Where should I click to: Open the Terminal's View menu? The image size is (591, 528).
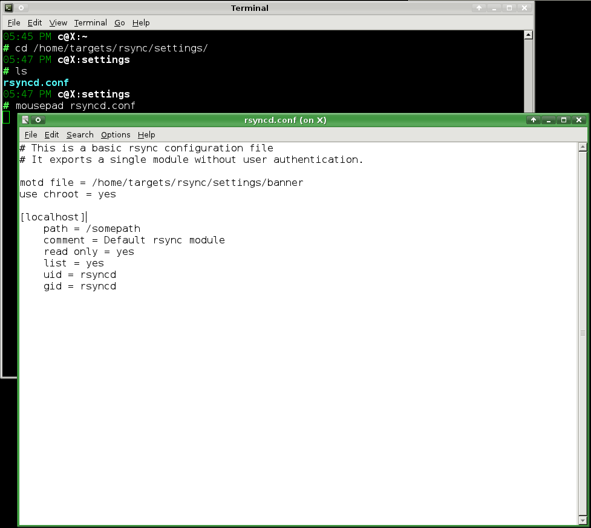tap(58, 22)
